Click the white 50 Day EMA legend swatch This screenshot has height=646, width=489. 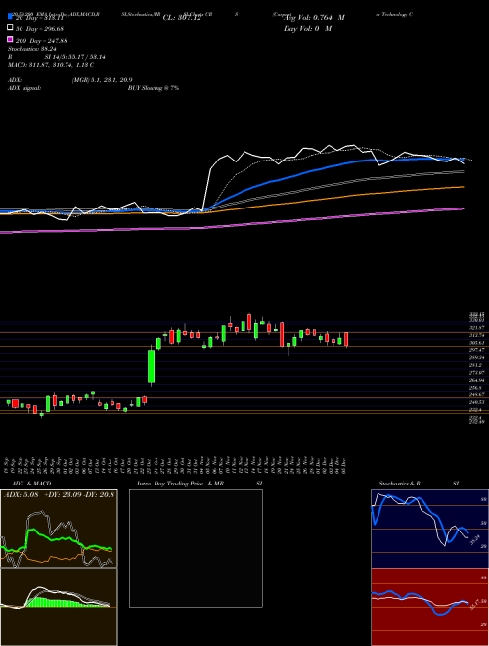[x=10, y=28]
